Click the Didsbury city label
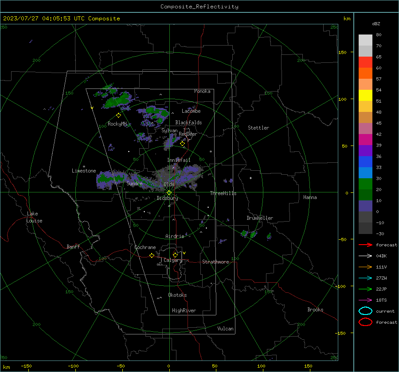Image resolution: width=399 pixels, height=372 pixels. point(167,198)
